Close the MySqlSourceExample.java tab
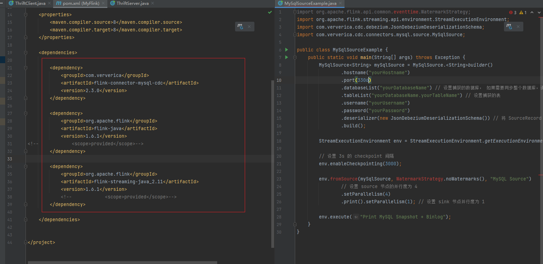543x264 pixels. point(340,3)
